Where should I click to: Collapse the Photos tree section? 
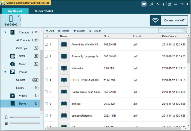point(5,72)
